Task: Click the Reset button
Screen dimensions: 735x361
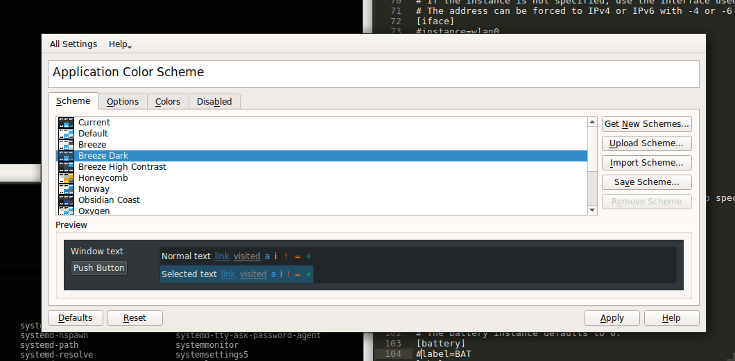Action: point(135,318)
